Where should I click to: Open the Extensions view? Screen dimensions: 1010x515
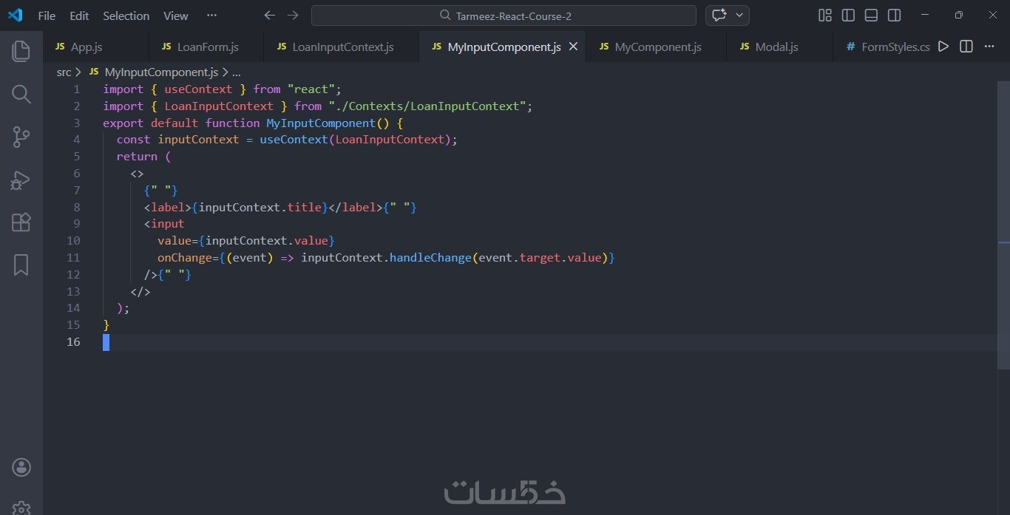21,222
